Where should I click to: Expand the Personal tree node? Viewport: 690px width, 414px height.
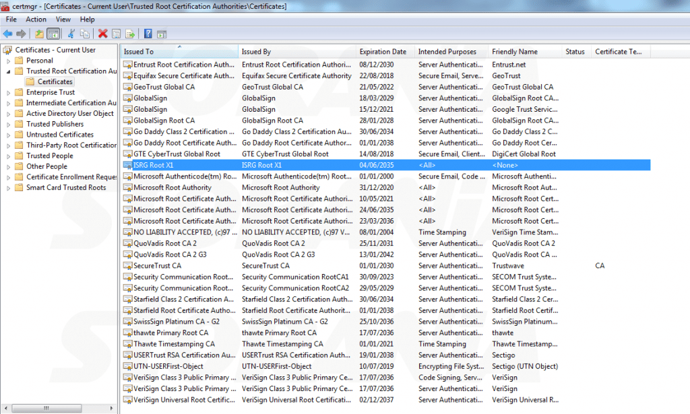point(8,61)
